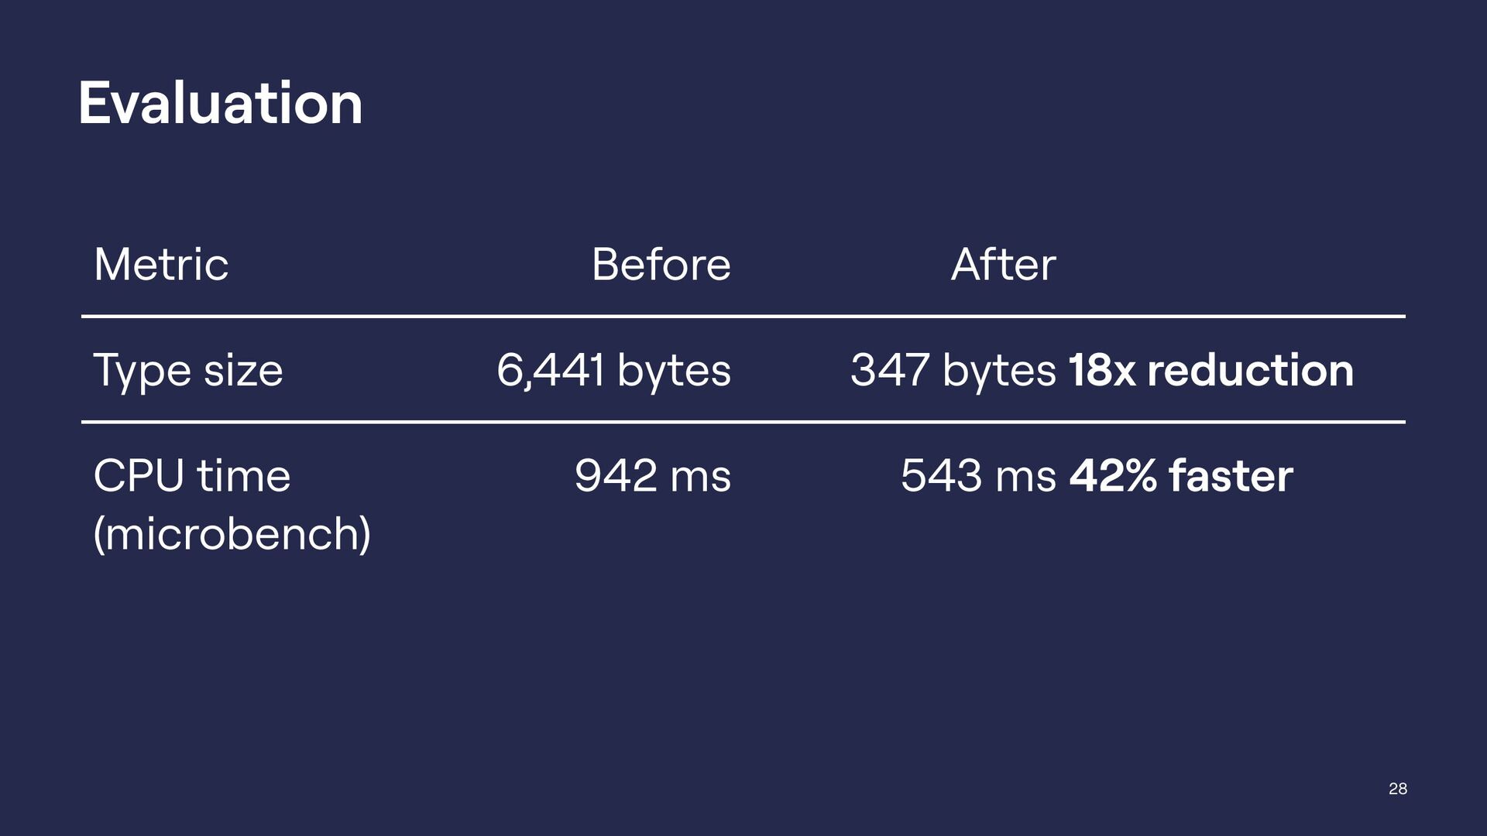Click the bold 42% faster text
Viewport: 1487px width, 836px height.
1181,475
